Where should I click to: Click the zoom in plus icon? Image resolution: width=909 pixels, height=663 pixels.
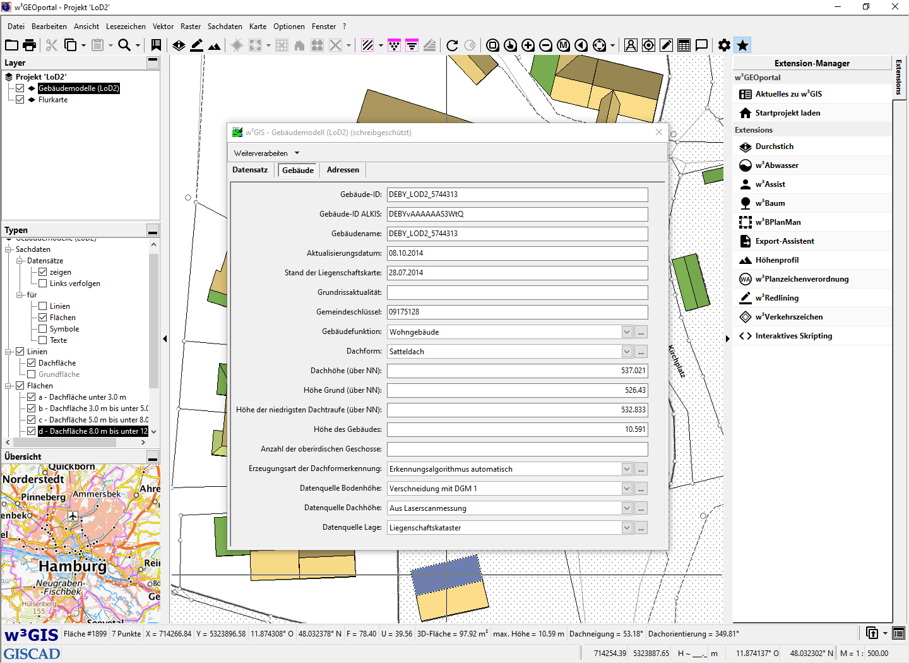(x=528, y=45)
